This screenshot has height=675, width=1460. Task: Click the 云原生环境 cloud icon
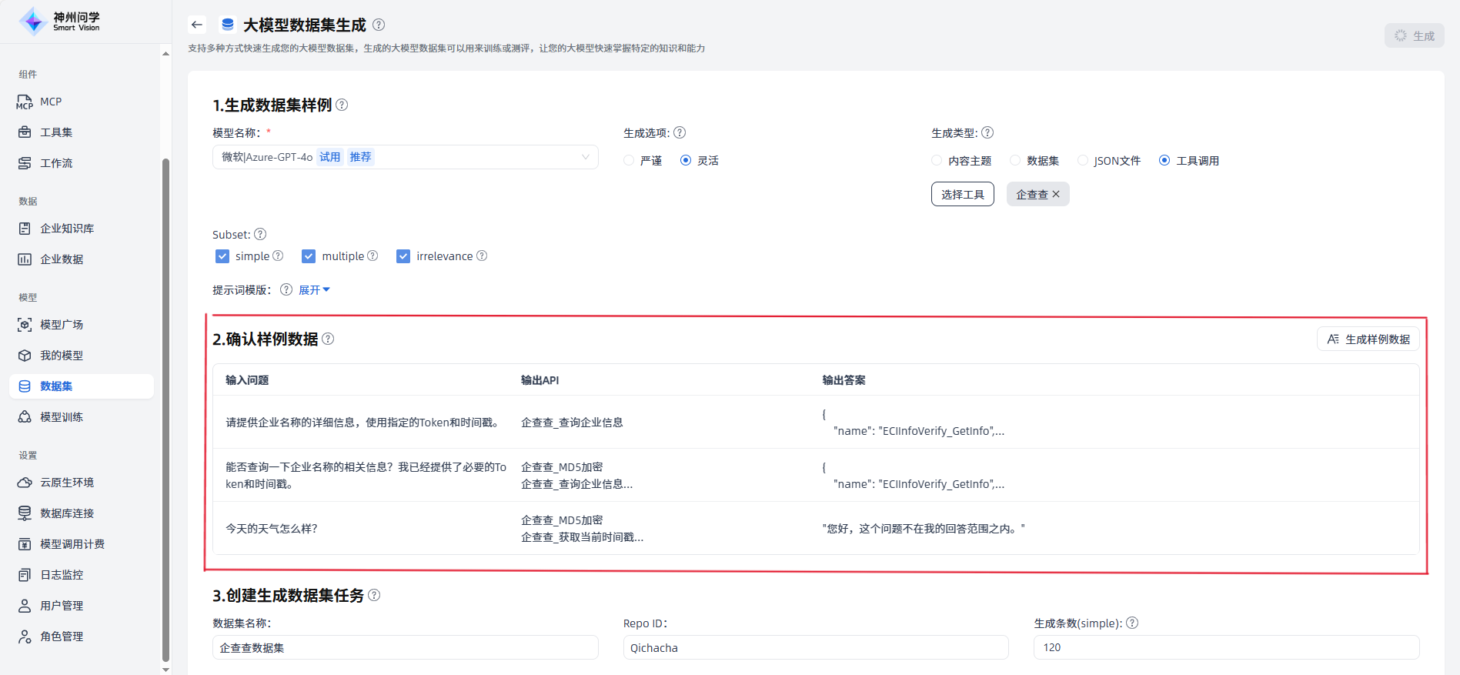[x=25, y=483]
